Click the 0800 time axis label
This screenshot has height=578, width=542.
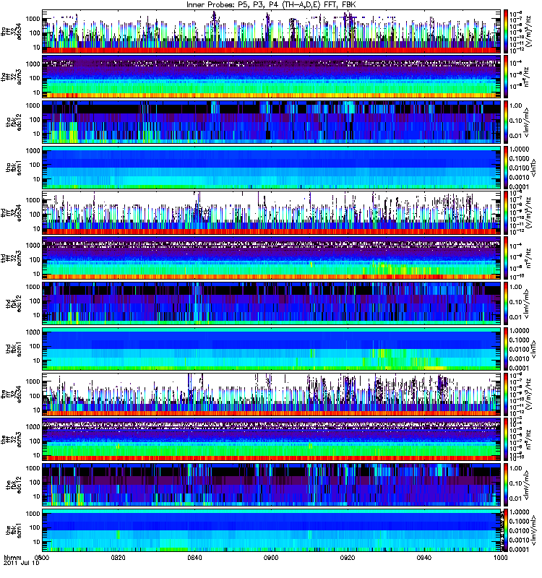(43, 557)
